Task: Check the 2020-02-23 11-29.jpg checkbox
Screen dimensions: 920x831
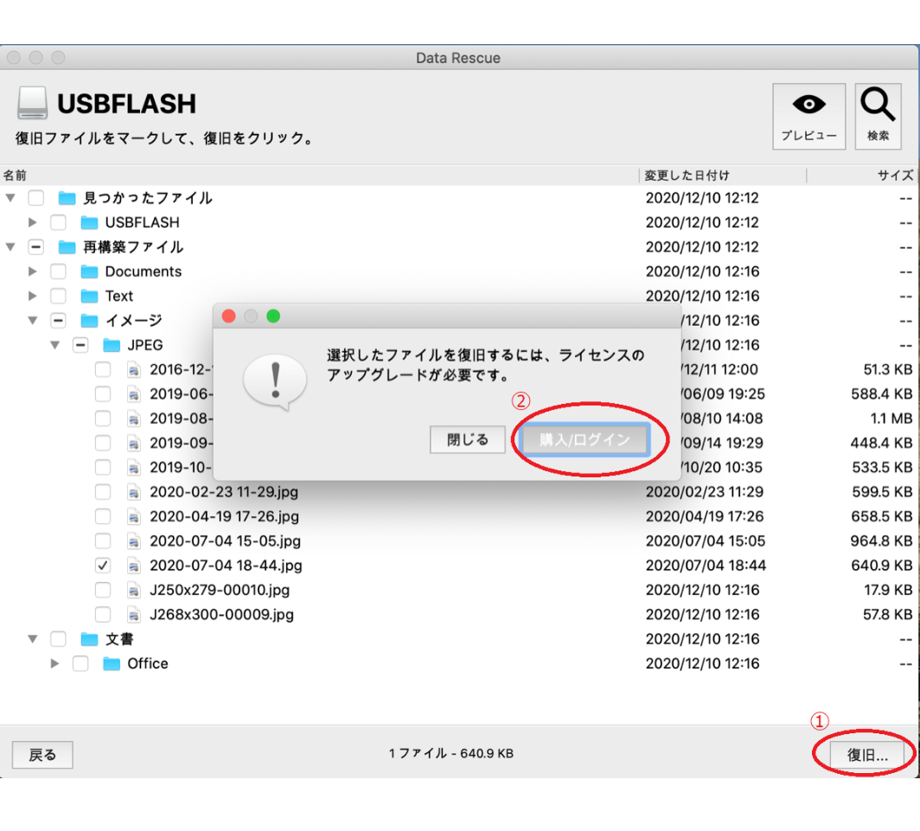Action: 103,493
